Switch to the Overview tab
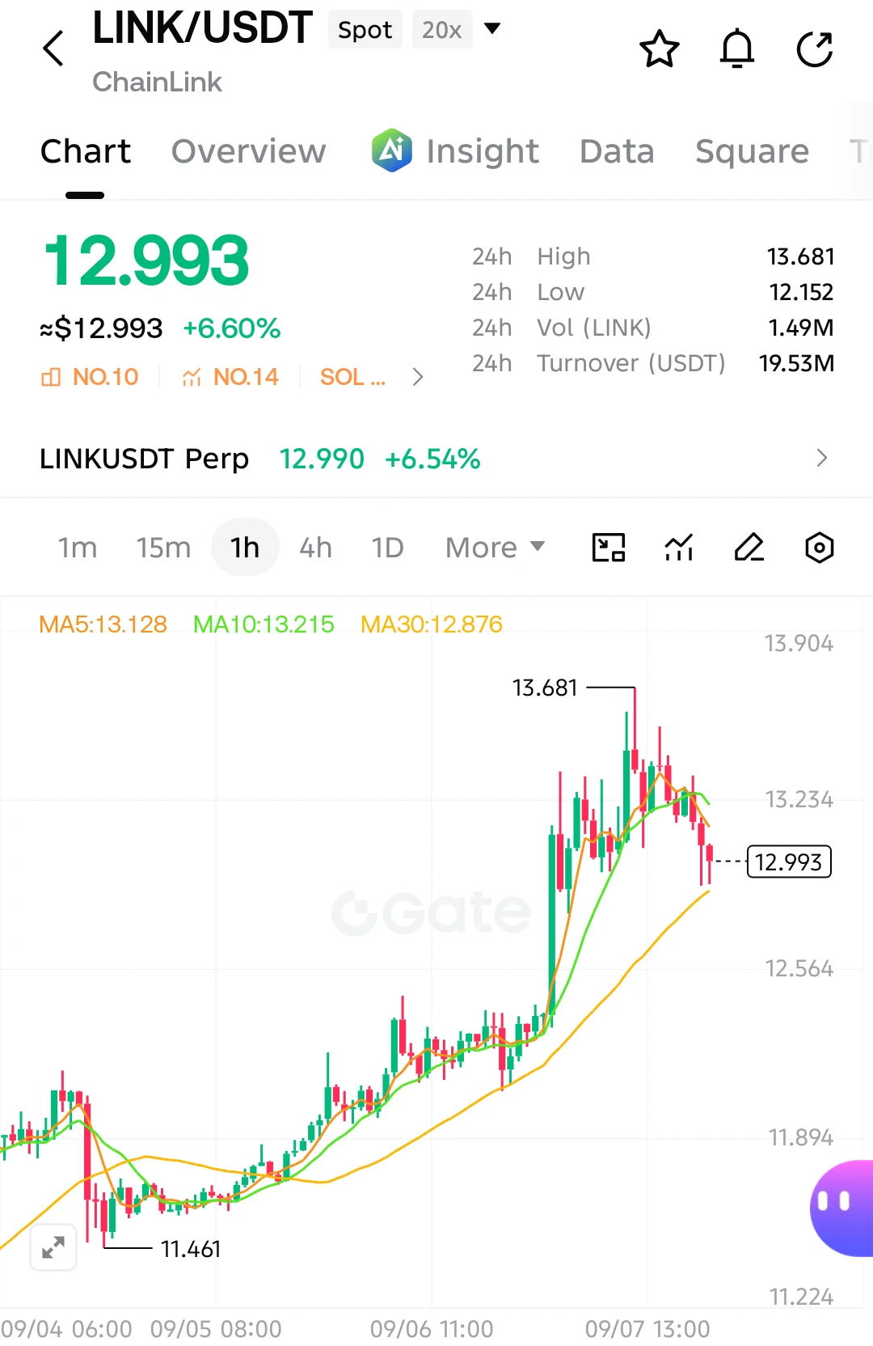 click(x=249, y=151)
